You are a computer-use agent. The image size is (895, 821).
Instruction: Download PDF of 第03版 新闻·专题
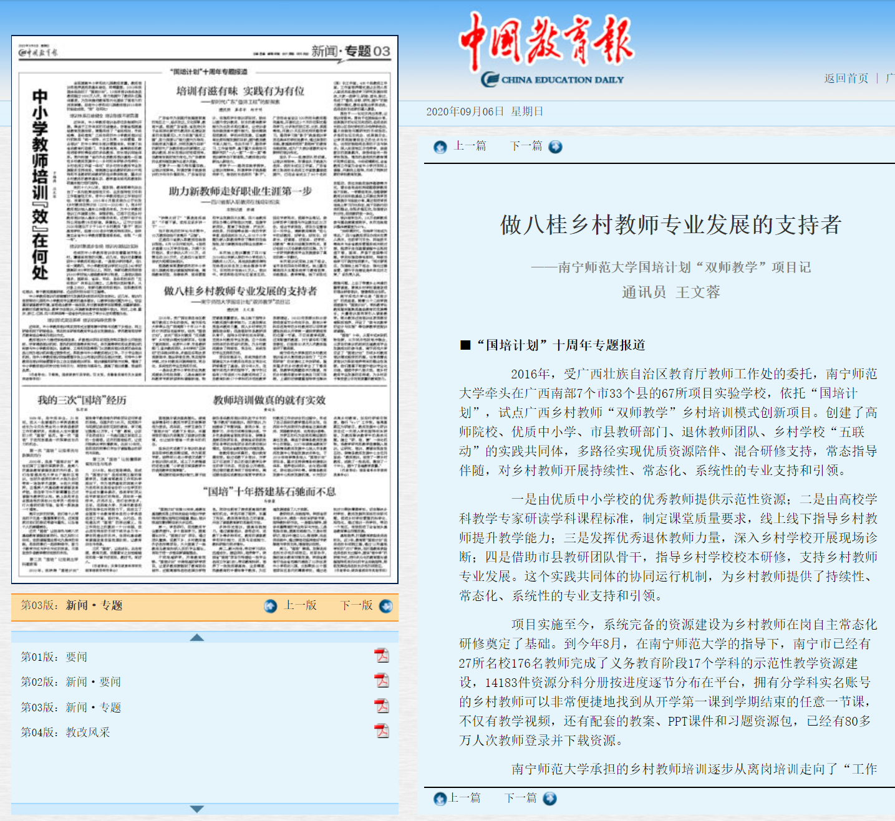tap(381, 706)
